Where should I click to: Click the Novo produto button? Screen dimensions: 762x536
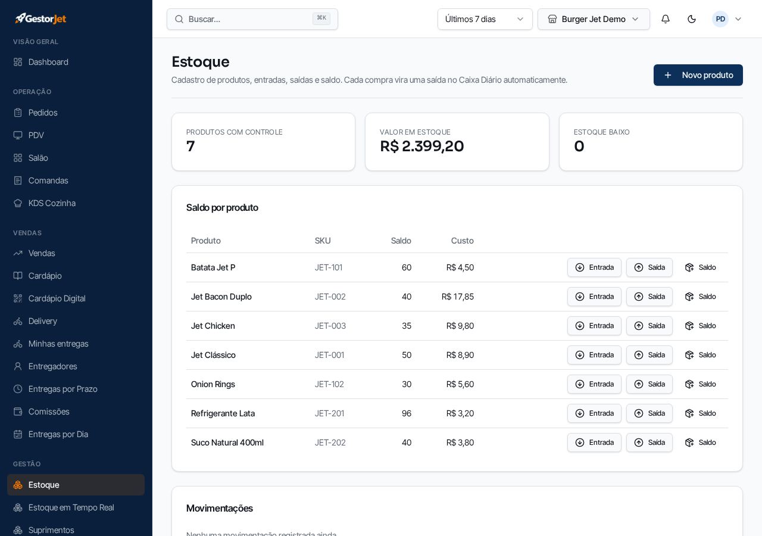pos(698,75)
